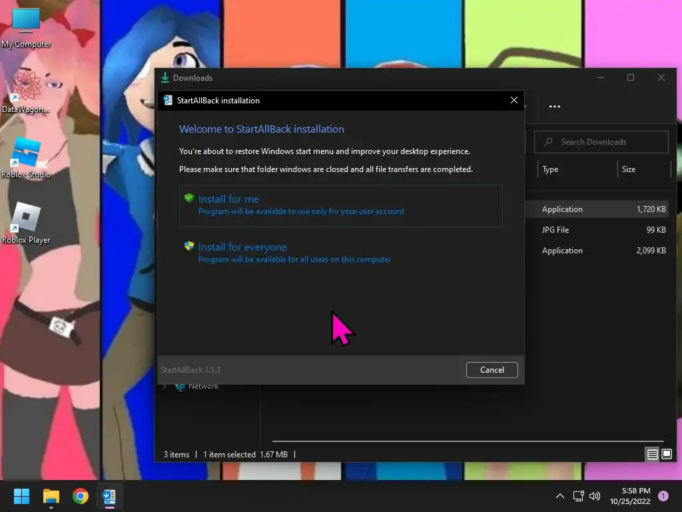682x512 pixels.
Task: Click the StartAllBack installer taskbar icon
Action: click(109, 496)
